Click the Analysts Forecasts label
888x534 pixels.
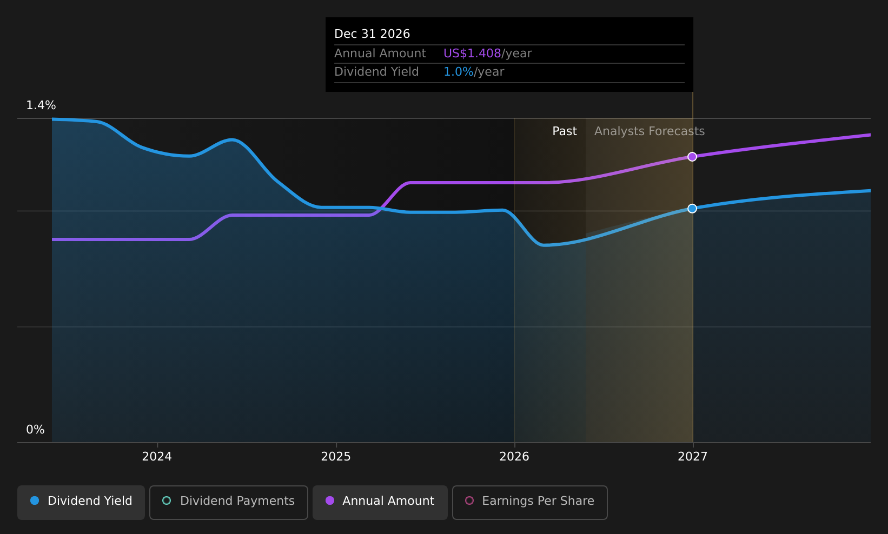click(x=650, y=131)
